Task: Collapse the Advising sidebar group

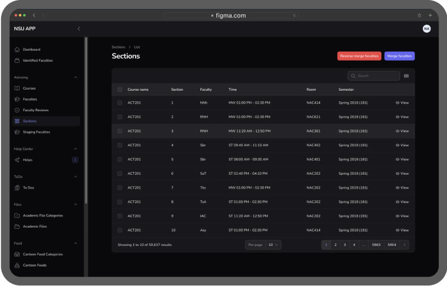Action: pyautogui.click(x=75, y=77)
